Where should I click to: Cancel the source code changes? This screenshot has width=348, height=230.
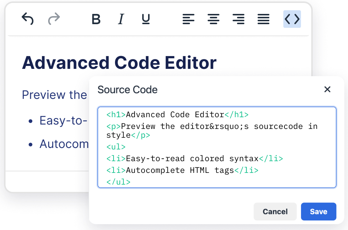[x=275, y=211]
